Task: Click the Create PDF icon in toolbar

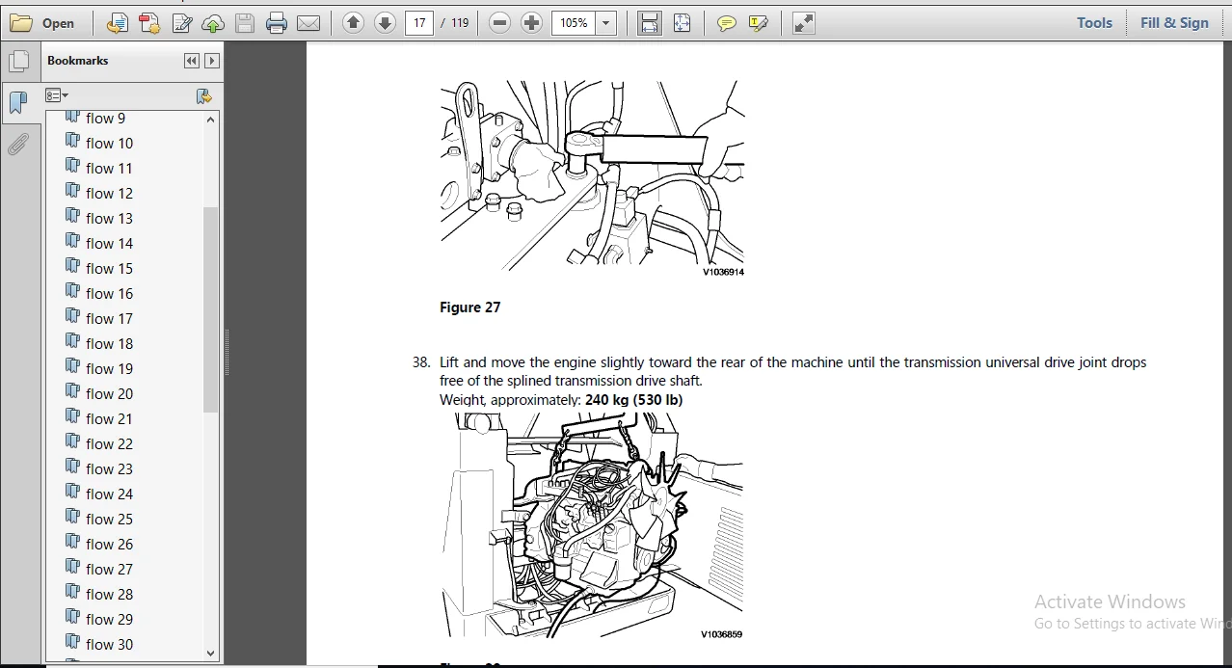Action: tap(117, 23)
